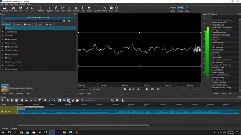Append the clip with the plus icon
This screenshot has height=135, width=241.
point(22,100)
